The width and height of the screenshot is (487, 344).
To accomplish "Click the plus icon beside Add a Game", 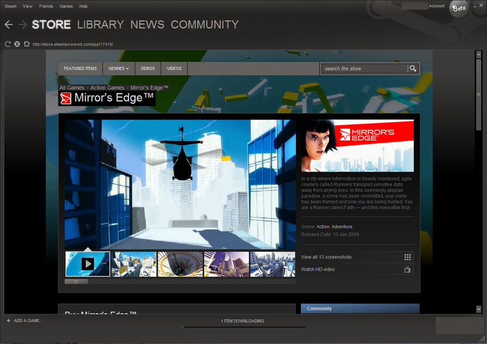I will point(9,321).
